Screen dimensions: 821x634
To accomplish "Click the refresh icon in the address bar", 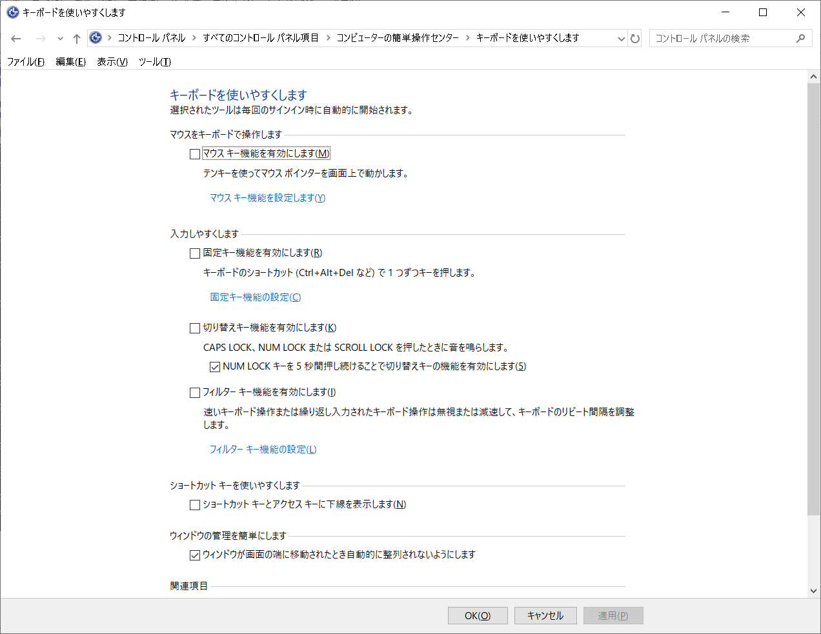I will (635, 38).
